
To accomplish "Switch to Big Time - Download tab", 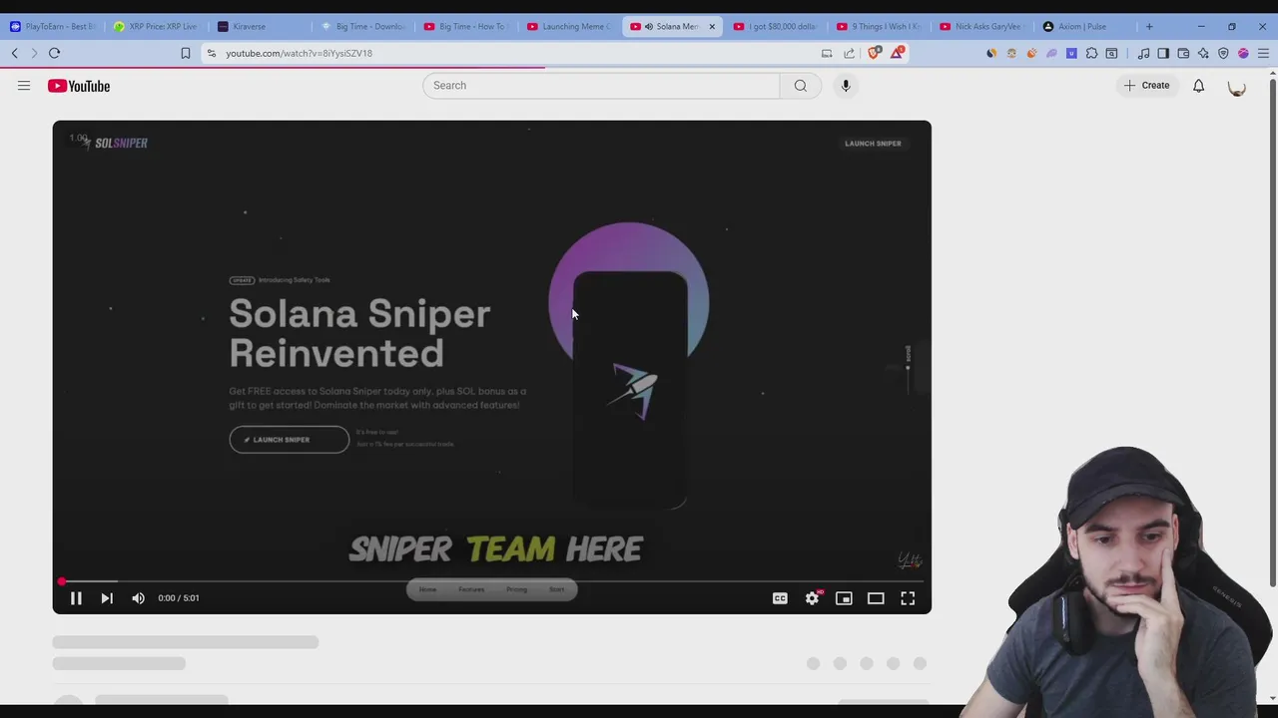I will (363, 27).
